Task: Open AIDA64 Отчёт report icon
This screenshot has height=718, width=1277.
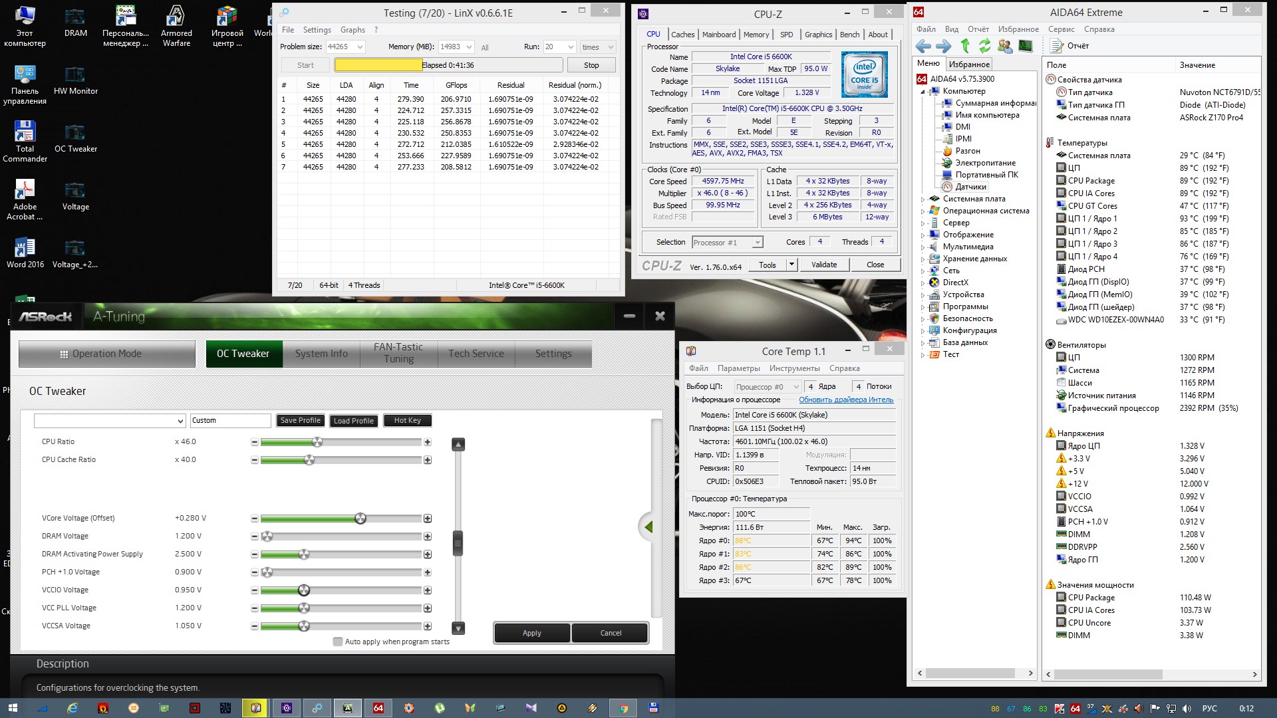Action: 1057,46
